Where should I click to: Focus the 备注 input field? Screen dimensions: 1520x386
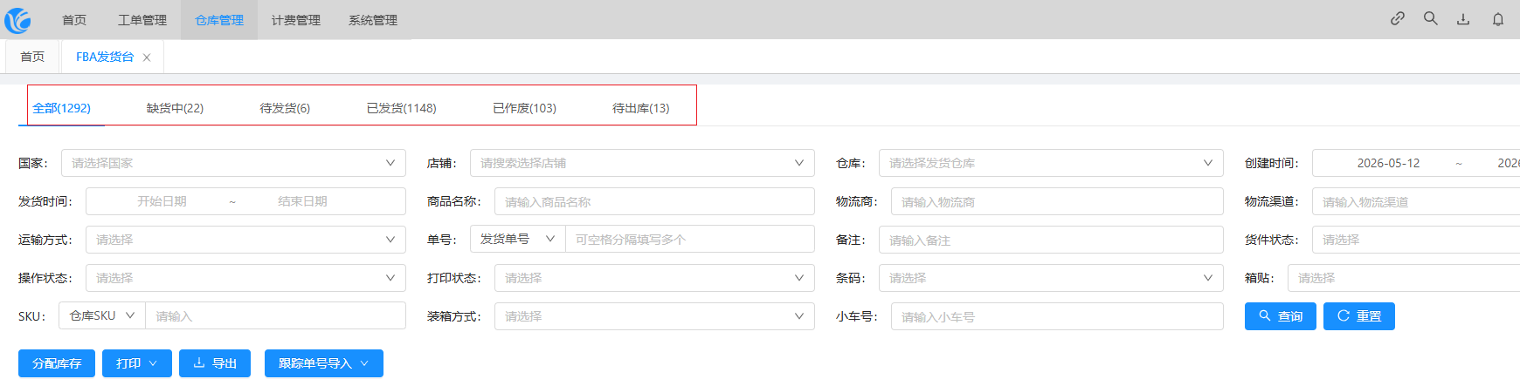pos(1051,240)
